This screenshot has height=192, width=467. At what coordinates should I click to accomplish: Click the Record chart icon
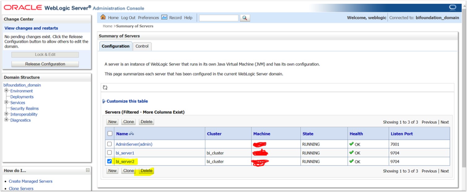coord(164,18)
